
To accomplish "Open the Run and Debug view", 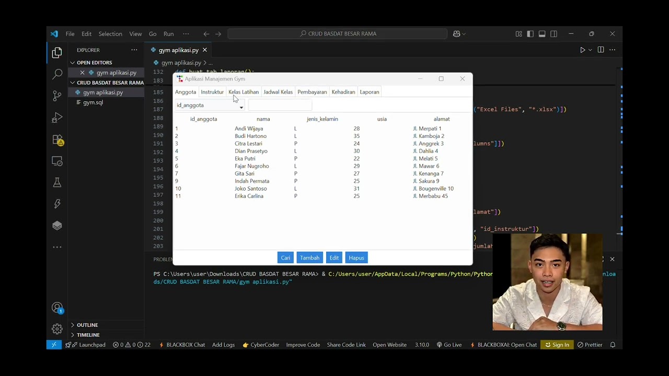I will tap(57, 118).
